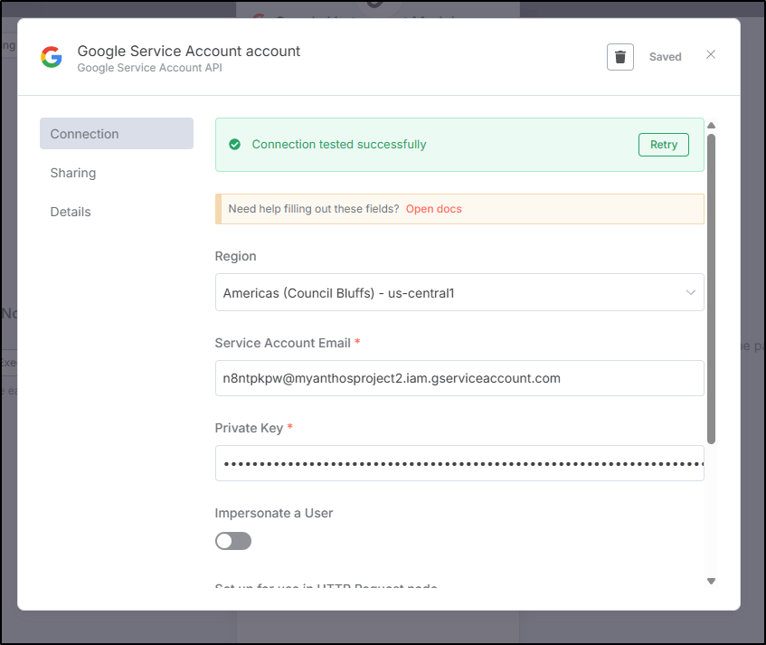This screenshot has height=645, width=766.
Task: Close the credential dialog with X
Action: [711, 54]
